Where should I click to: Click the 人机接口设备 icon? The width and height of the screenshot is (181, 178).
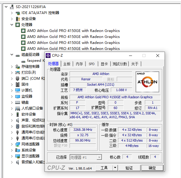pyautogui.click(x=18, y=108)
